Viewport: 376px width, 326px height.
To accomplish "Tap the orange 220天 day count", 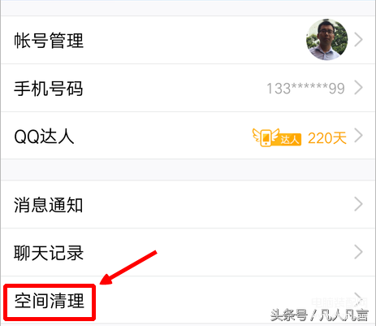I will tap(327, 138).
